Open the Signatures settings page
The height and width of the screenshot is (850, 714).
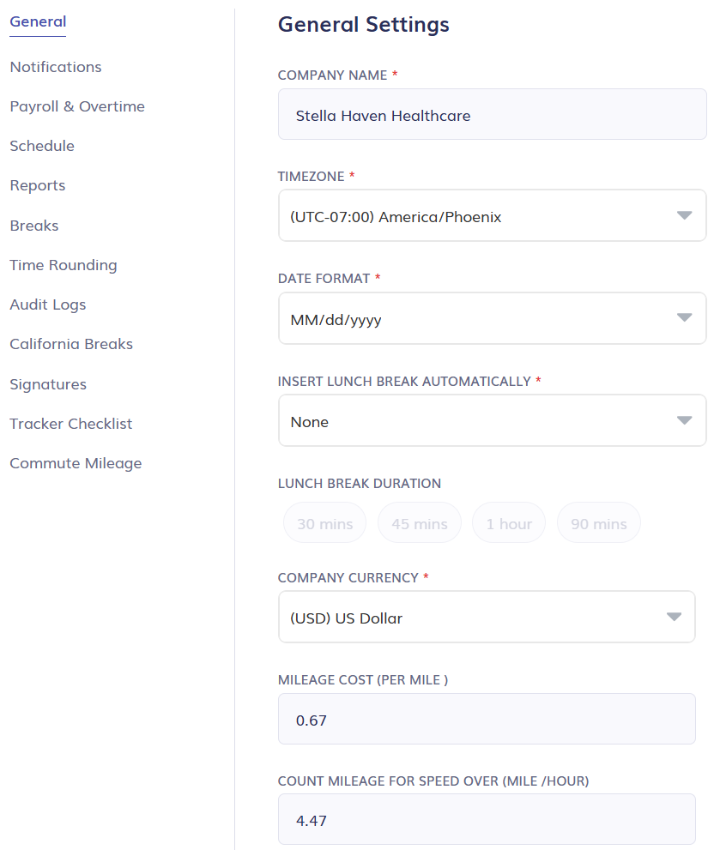pyautogui.click(x=47, y=384)
